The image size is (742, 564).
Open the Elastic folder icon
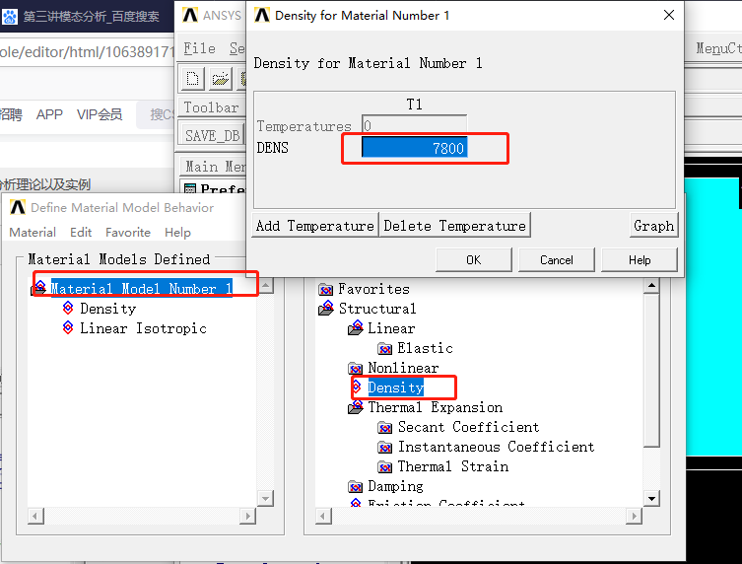[x=384, y=348]
